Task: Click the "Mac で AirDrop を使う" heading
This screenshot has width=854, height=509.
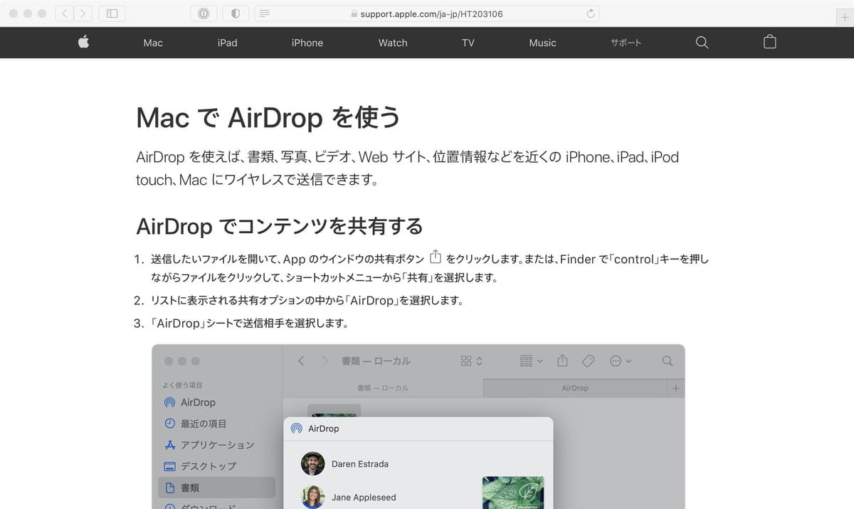Action: click(x=269, y=118)
